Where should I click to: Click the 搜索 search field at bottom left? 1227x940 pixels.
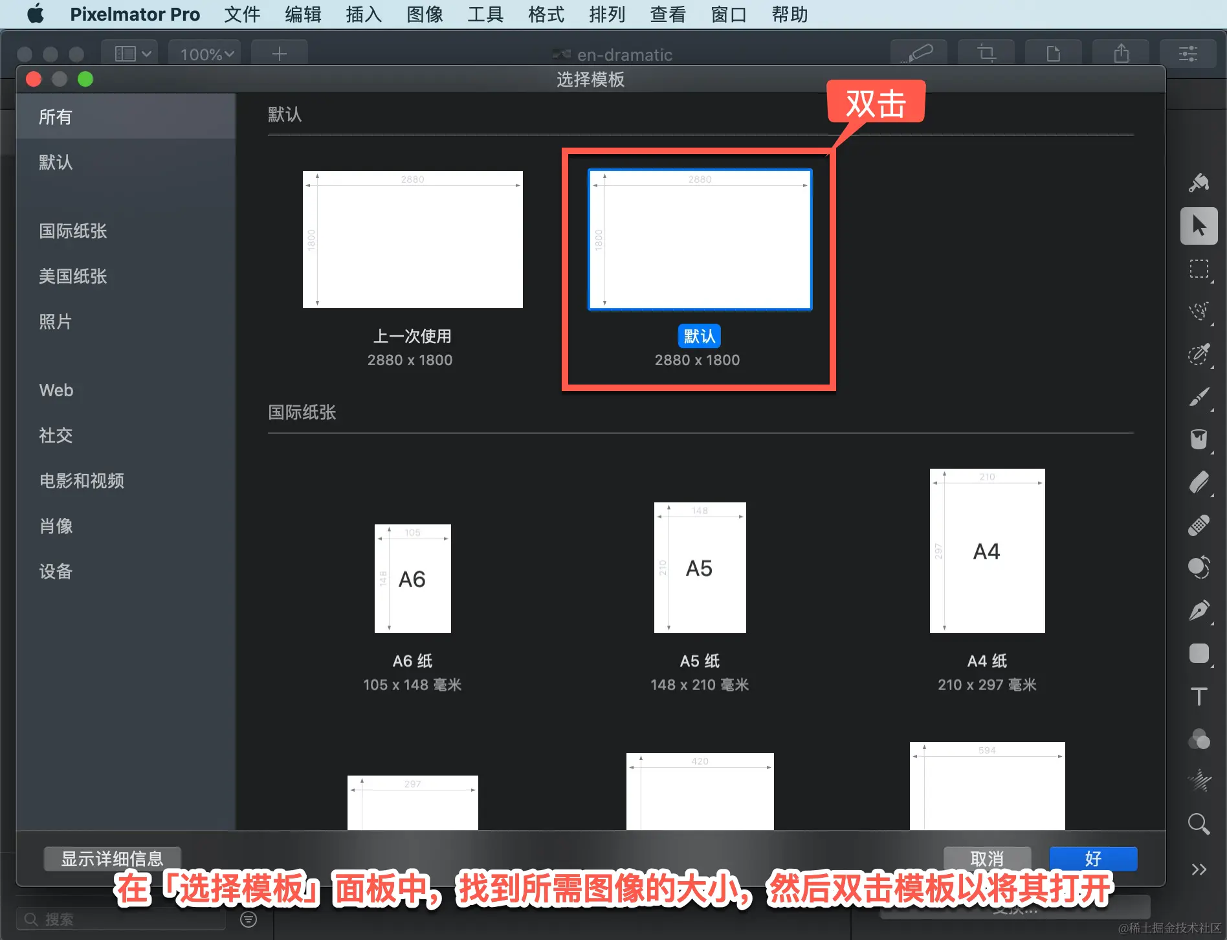click(x=121, y=919)
